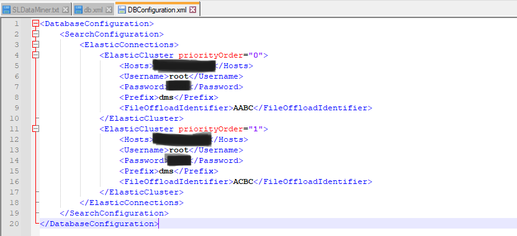
Task: Collapse ElasticCluster priorityOrder 0 fold marker
Action: [35, 55]
